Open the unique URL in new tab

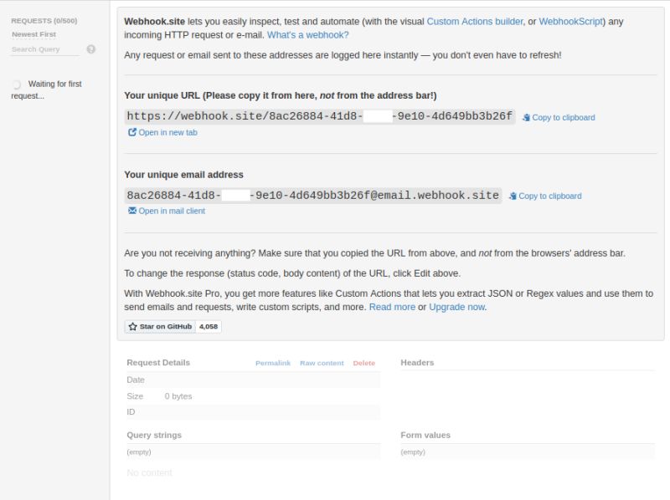pyautogui.click(x=162, y=133)
